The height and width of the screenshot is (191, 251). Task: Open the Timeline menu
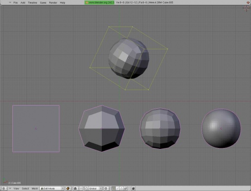click(32, 3)
